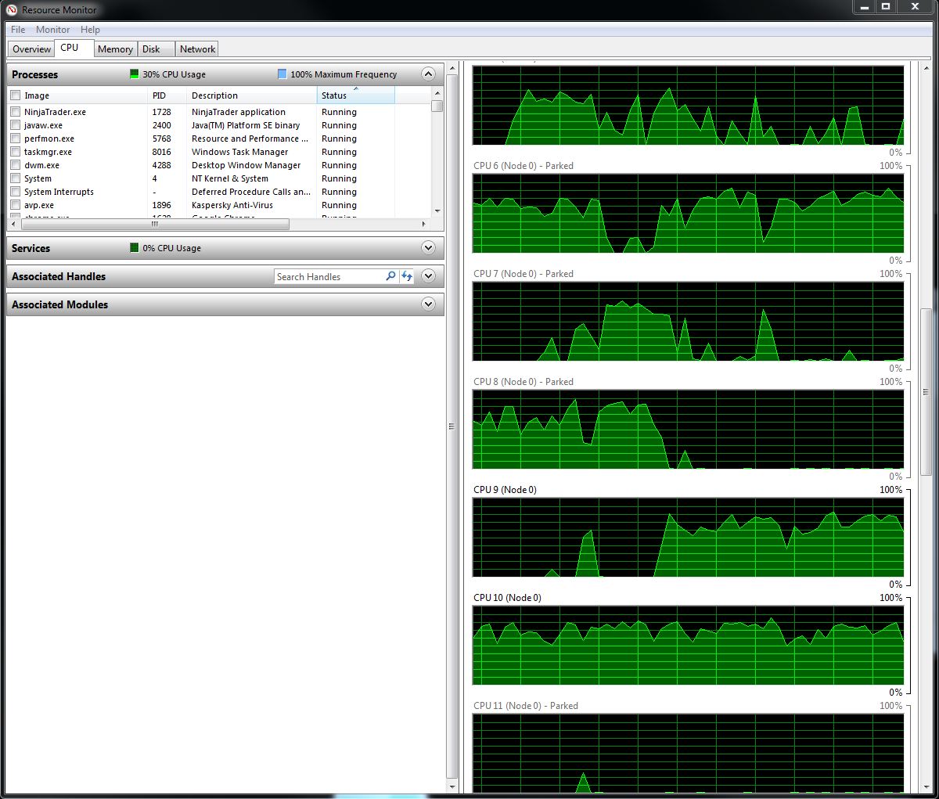Click the refresh icon next to Search Handles

[406, 276]
